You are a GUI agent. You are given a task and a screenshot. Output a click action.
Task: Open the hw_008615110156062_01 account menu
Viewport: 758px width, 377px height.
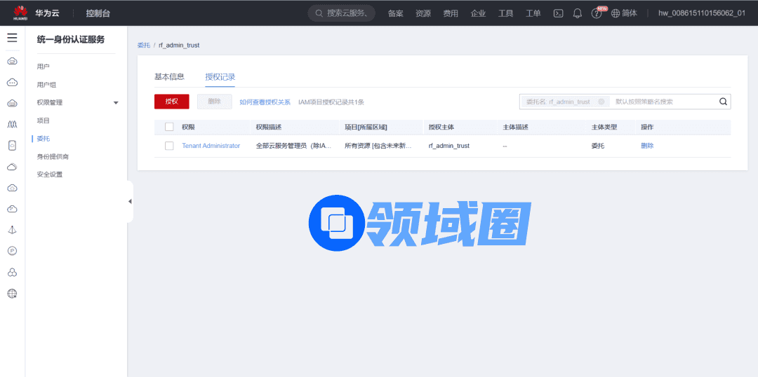pos(701,13)
